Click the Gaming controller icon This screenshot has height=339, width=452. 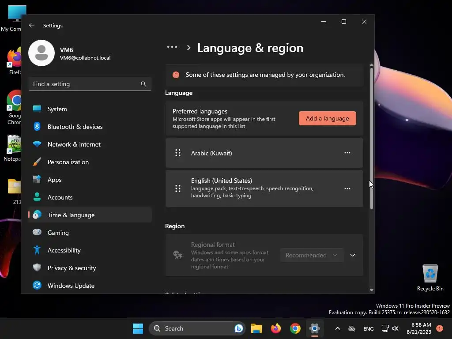click(37, 232)
